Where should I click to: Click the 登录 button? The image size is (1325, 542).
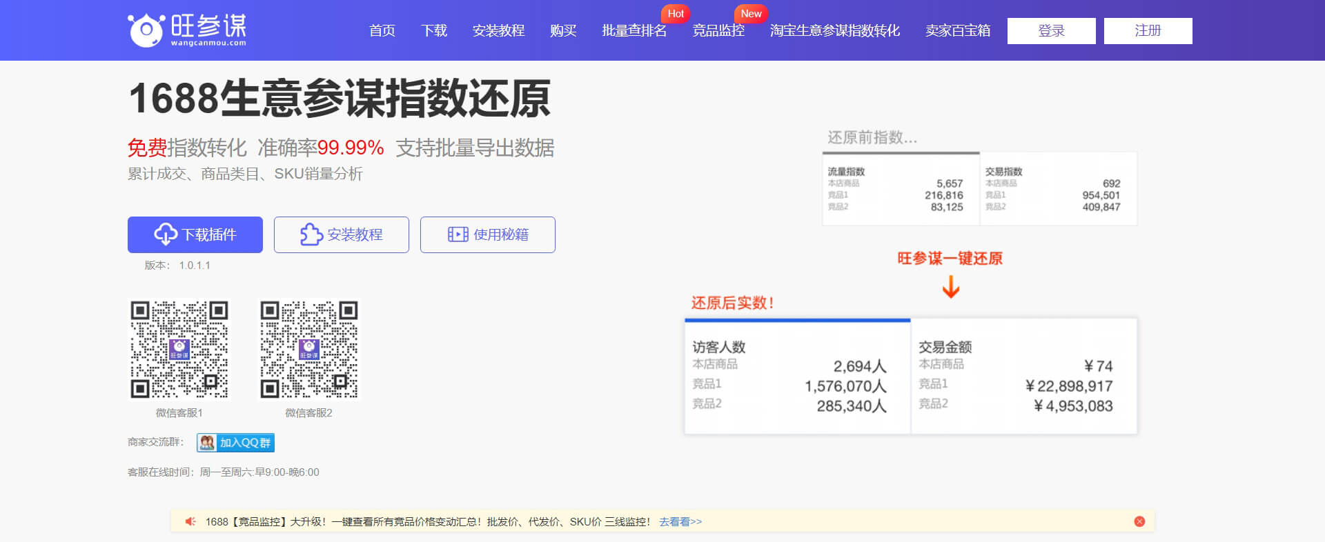click(1052, 31)
